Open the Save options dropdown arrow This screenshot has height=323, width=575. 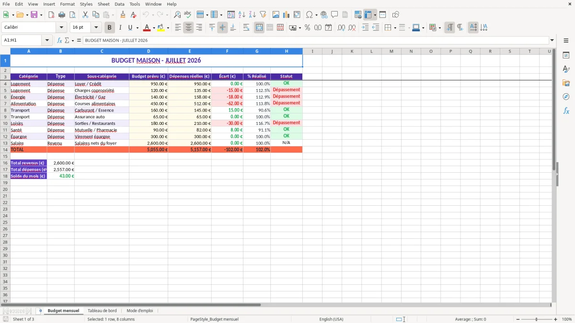[41, 15]
